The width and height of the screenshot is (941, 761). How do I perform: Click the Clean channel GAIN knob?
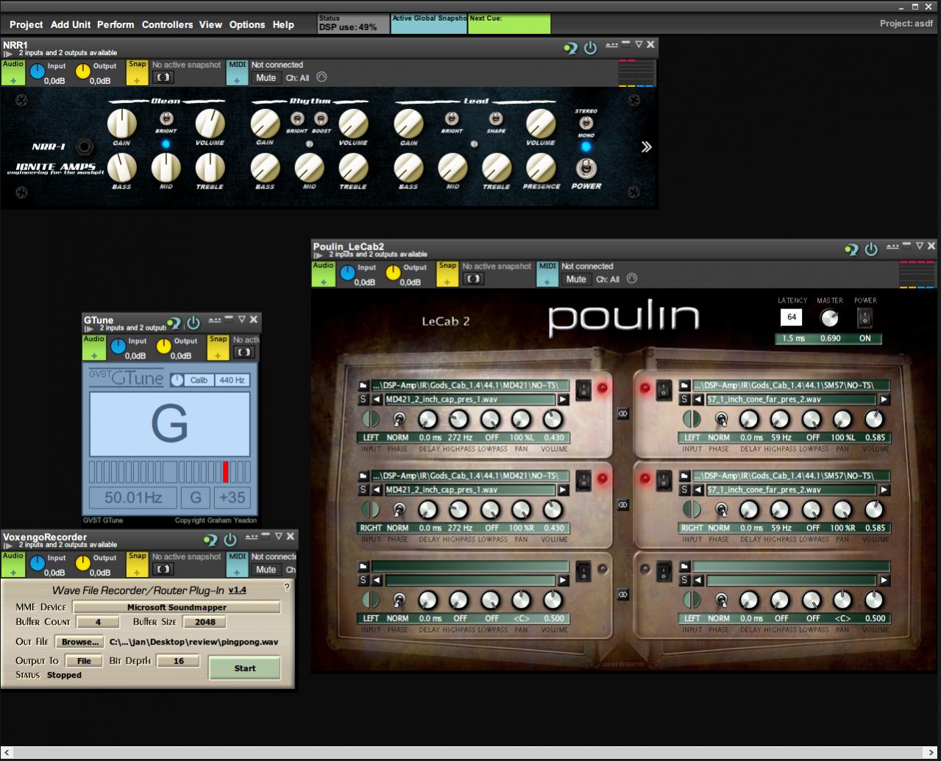coord(121,124)
